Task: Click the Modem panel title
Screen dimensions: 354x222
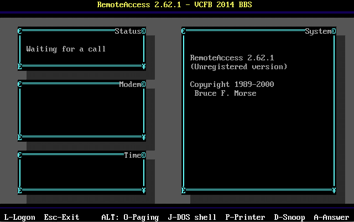Action: 131,84
